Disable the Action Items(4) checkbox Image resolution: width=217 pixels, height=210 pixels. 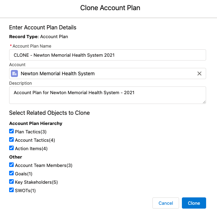click(12, 148)
